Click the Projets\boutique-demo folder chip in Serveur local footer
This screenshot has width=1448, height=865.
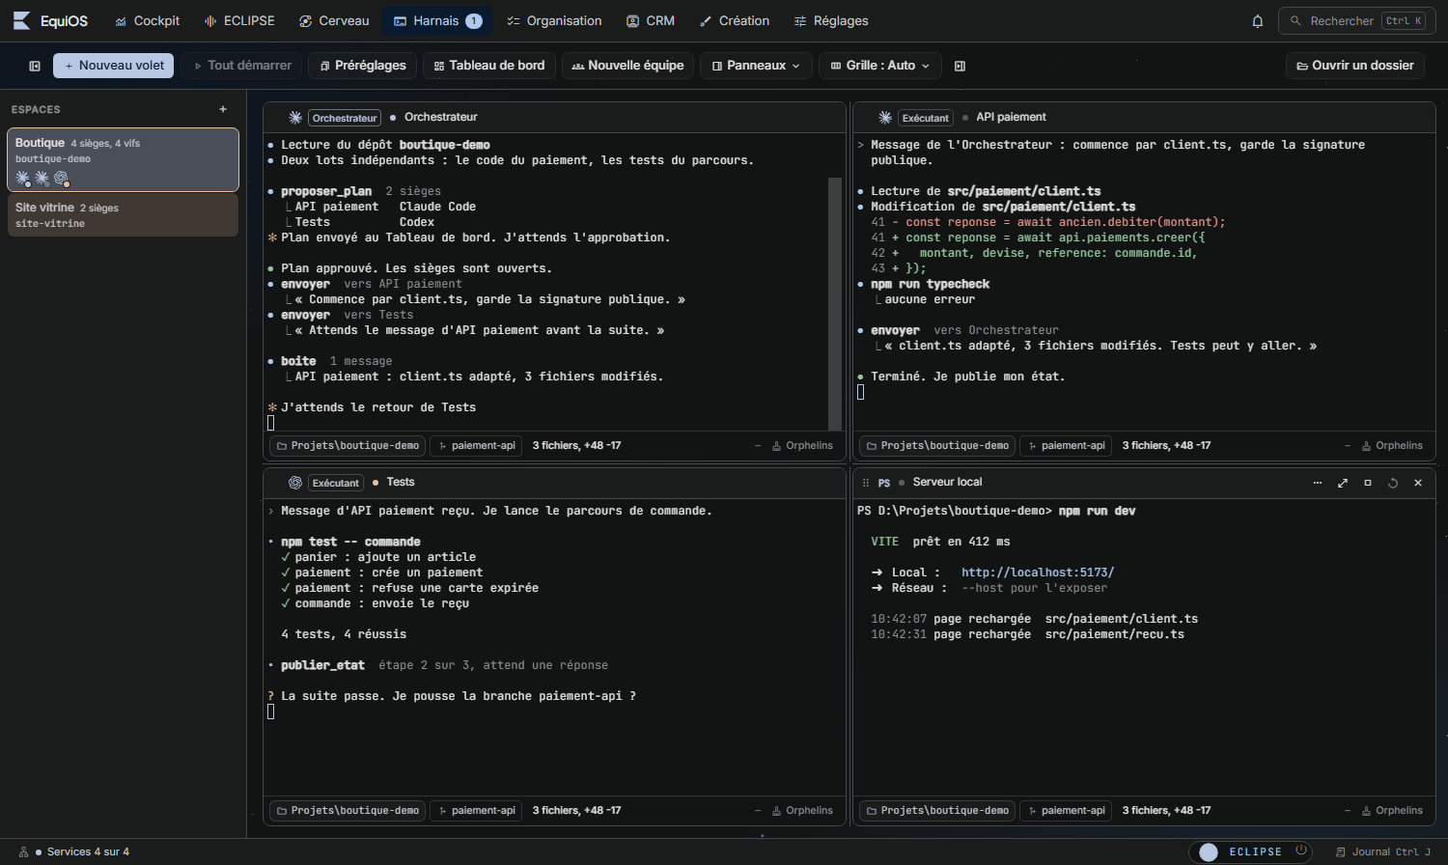tap(936, 811)
